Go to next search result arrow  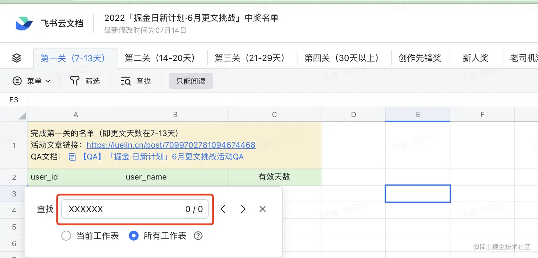243,209
